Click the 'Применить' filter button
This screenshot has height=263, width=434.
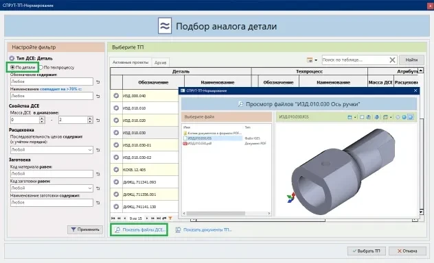pyautogui.click(x=85, y=229)
